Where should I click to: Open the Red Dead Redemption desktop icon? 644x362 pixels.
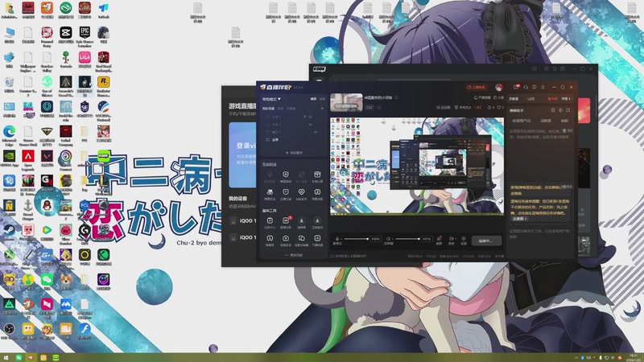(x=103, y=60)
